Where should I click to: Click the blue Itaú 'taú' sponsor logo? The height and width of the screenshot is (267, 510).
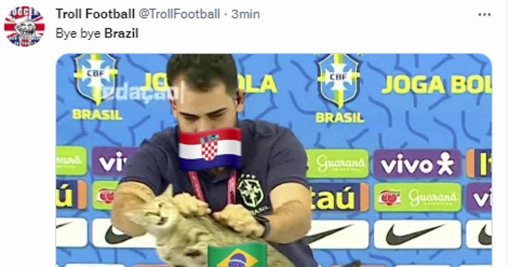(340, 197)
